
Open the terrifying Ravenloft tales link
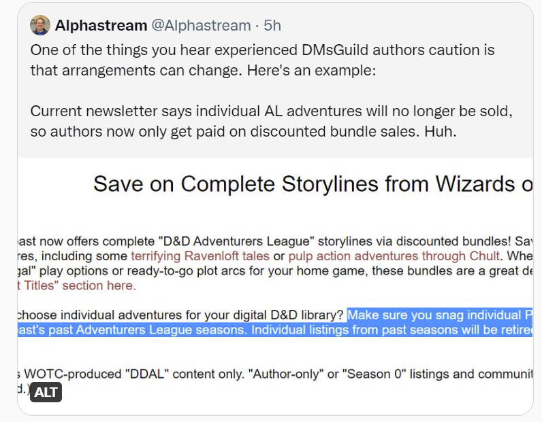pos(208,256)
